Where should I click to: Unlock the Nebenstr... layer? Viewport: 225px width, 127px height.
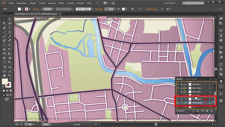coord(182,84)
